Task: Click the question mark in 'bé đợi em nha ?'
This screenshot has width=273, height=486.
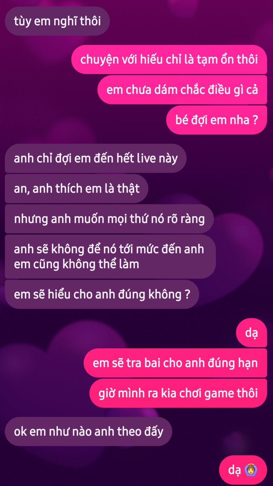Action: 255,120
